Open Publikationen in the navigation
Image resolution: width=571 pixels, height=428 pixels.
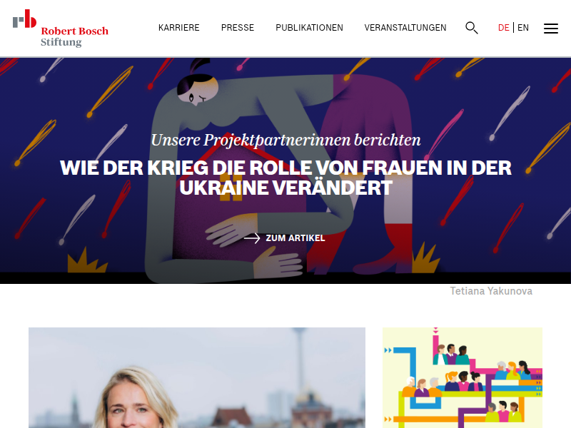click(309, 28)
